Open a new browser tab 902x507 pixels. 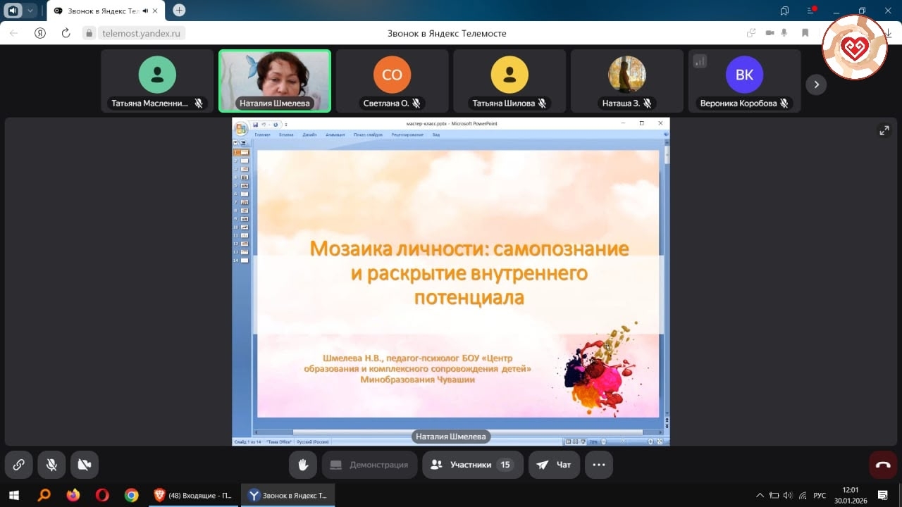[179, 11]
